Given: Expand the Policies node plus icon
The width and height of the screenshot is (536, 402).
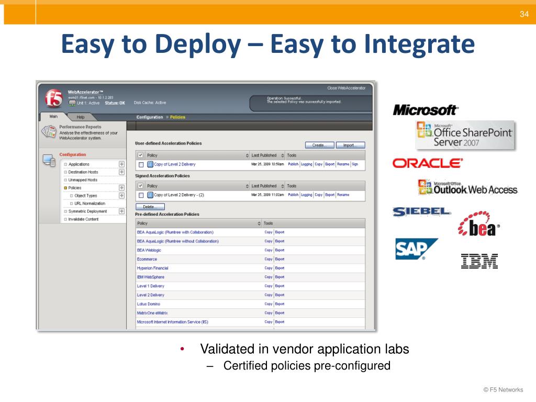Looking at the screenshot, I should (x=121, y=188).
